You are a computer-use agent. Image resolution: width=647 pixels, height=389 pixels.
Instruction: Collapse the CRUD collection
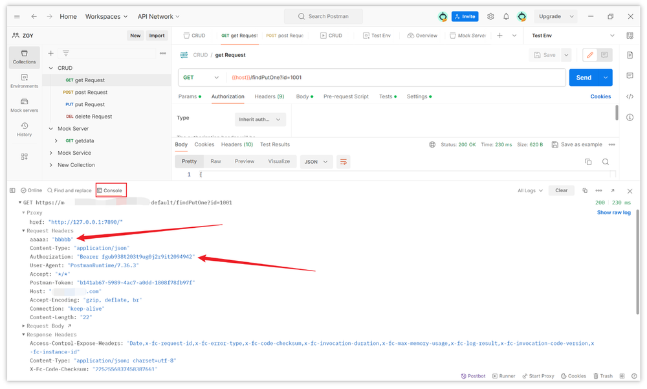click(50, 68)
